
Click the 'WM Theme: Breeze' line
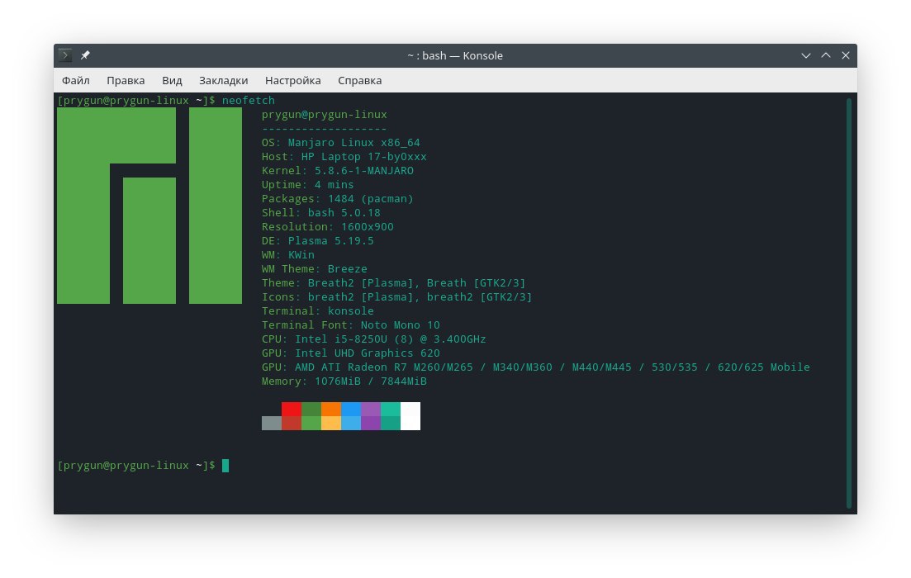[x=315, y=269]
